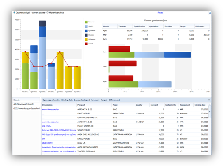Click the PALLET STORES A.E prospect cell

85,126
